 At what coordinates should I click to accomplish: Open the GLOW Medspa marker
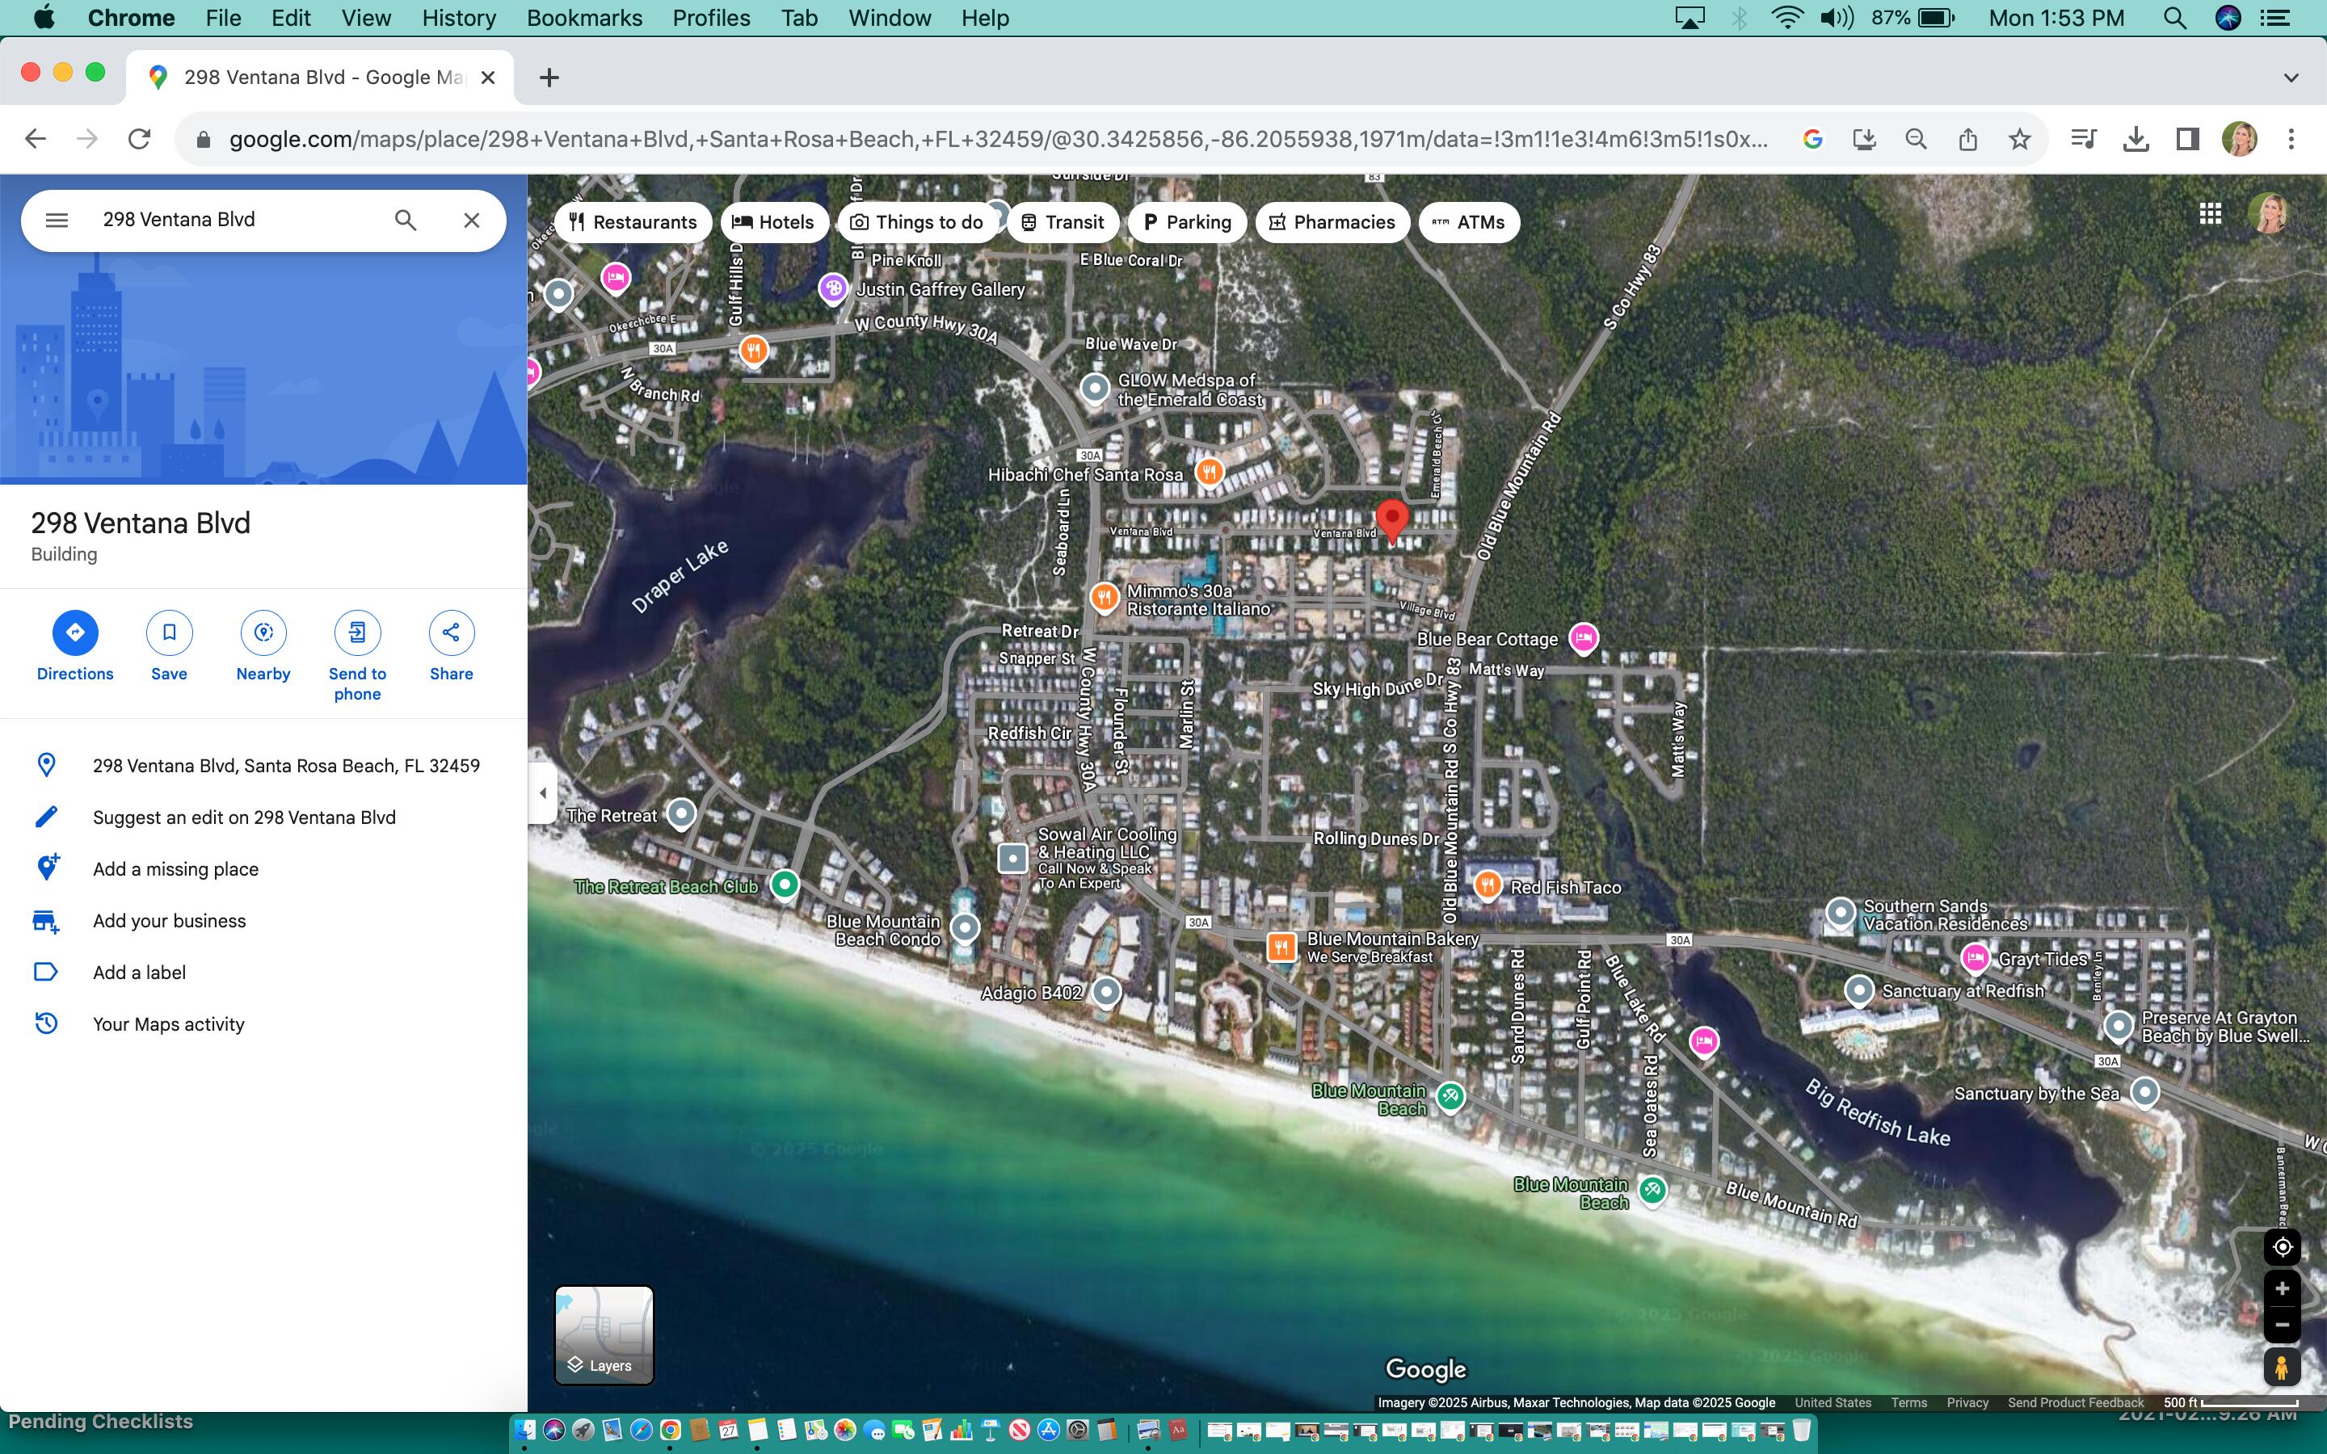tap(1094, 388)
